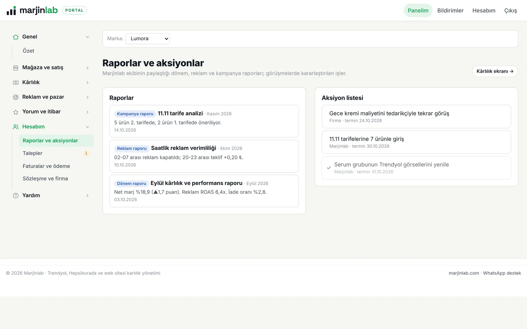Viewport: 527px width, 329px height.
Task: Click the Reklam raporu tag
Action: [132, 148]
